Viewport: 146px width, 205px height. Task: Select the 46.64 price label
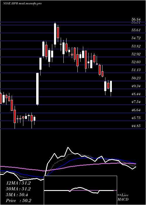pyautogui.click(x=136, y=110)
